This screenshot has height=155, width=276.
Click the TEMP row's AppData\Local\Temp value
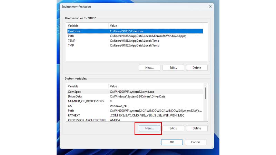pyautogui.click(x=135, y=41)
